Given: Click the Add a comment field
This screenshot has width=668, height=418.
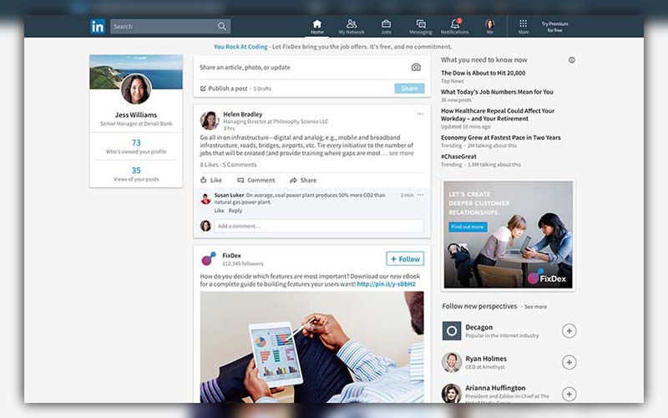Looking at the screenshot, I should click(x=319, y=226).
